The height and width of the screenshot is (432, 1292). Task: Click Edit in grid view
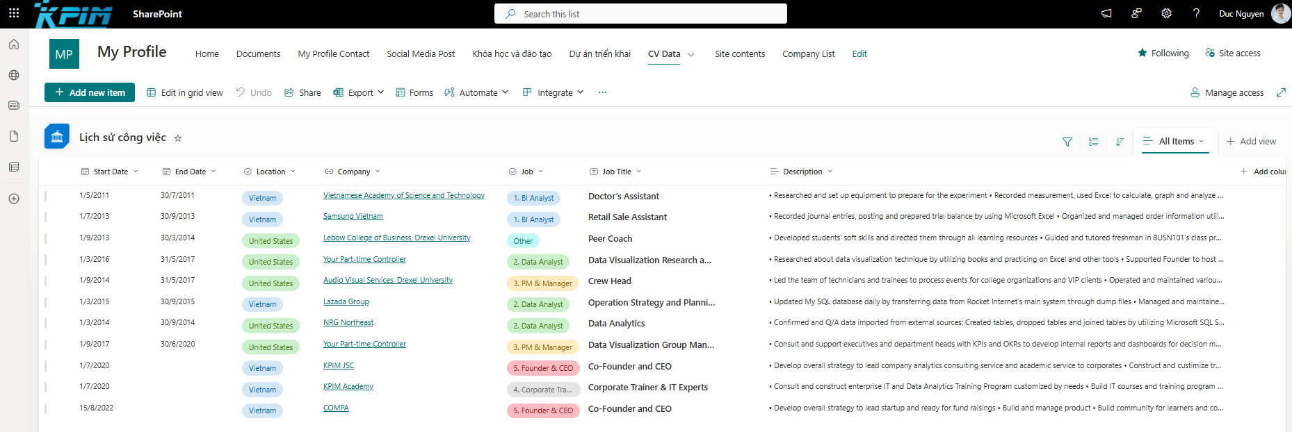coord(185,92)
